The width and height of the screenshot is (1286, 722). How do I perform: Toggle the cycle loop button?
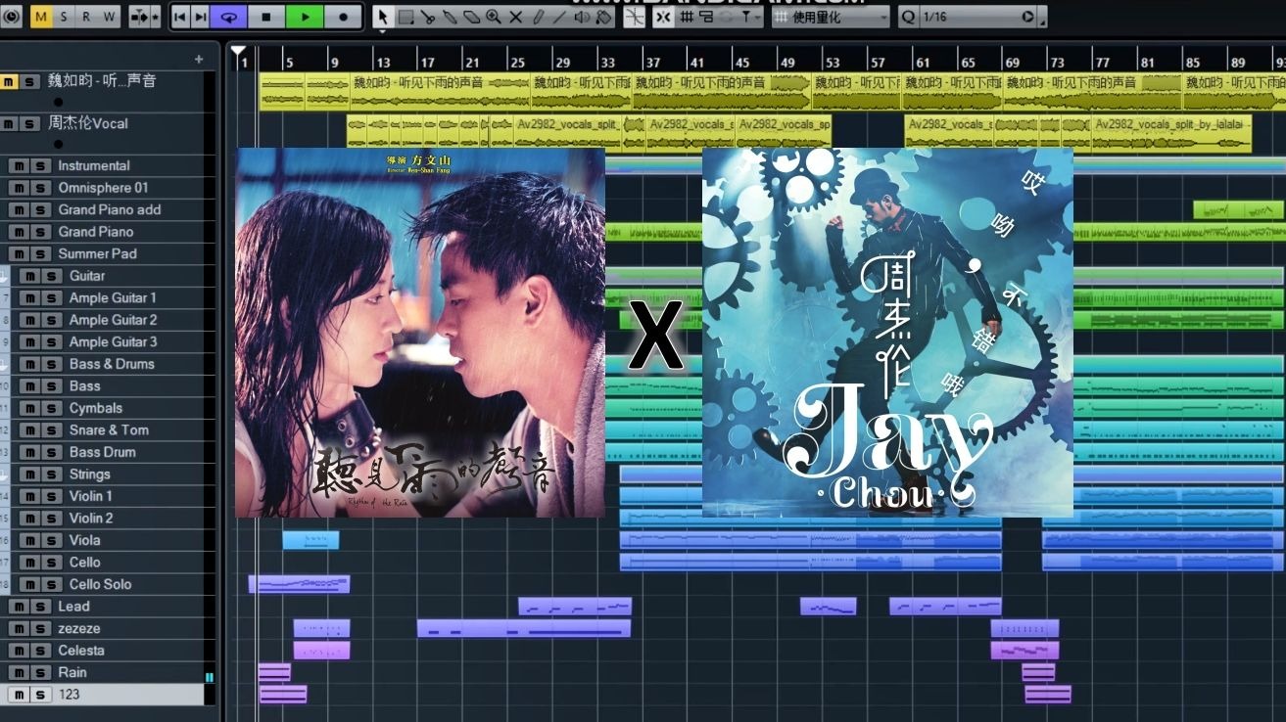[x=228, y=17]
